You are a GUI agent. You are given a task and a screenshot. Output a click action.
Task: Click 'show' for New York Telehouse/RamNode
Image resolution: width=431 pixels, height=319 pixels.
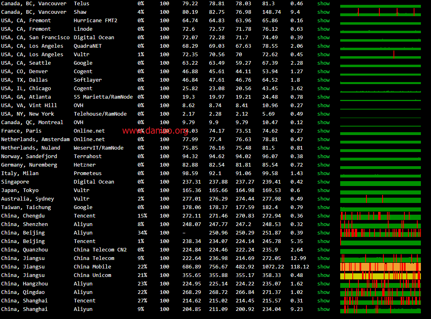click(x=323, y=114)
